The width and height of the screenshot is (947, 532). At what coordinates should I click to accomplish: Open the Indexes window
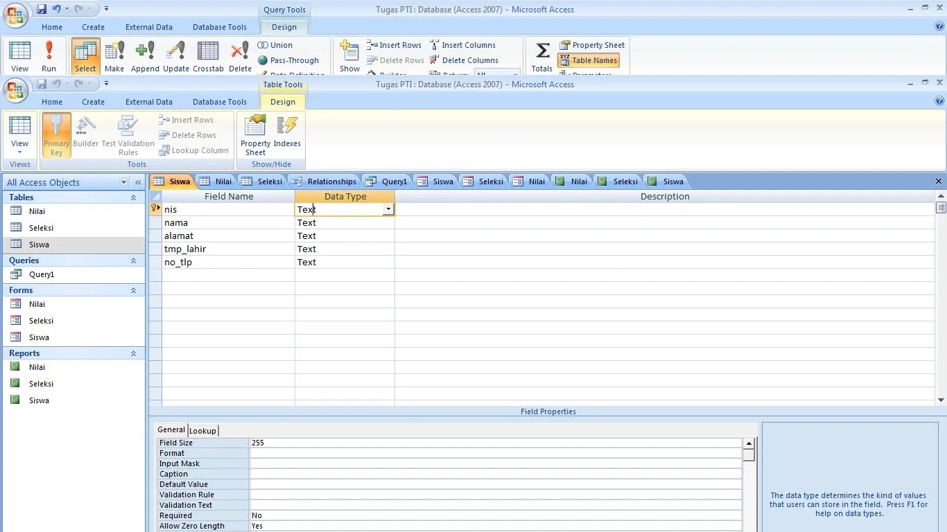coord(287,133)
